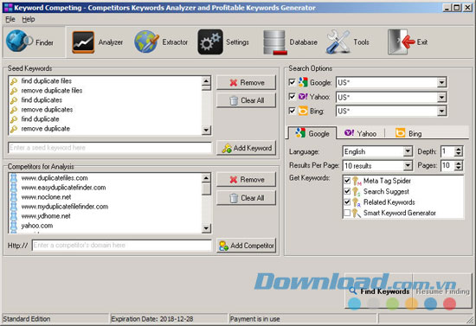Clear All seed keywords
Viewport: 476px width, 326px height.
246,100
